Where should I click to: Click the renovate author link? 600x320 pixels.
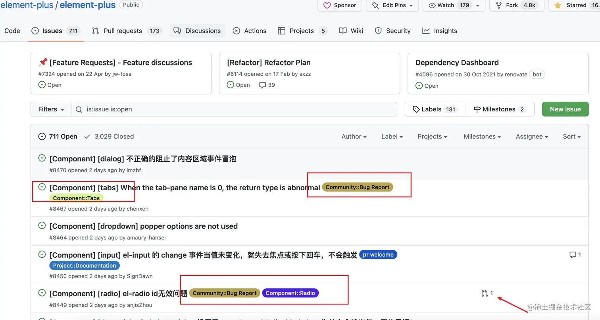click(516, 74)
